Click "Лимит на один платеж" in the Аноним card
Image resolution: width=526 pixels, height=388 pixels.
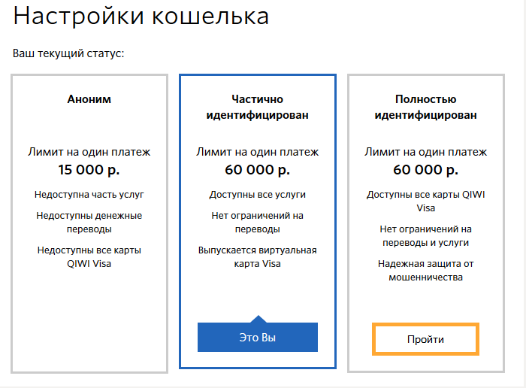pyautogui.click(x=89, y=151)
